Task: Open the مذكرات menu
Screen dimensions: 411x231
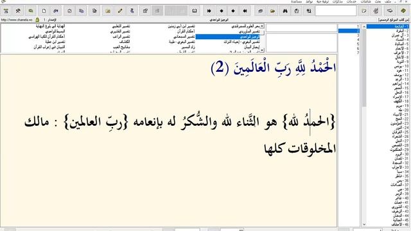Action: [338, 1]
